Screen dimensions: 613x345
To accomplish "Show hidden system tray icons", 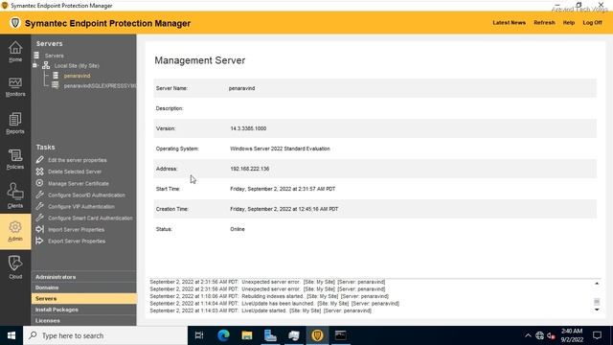I will [528, 335].
